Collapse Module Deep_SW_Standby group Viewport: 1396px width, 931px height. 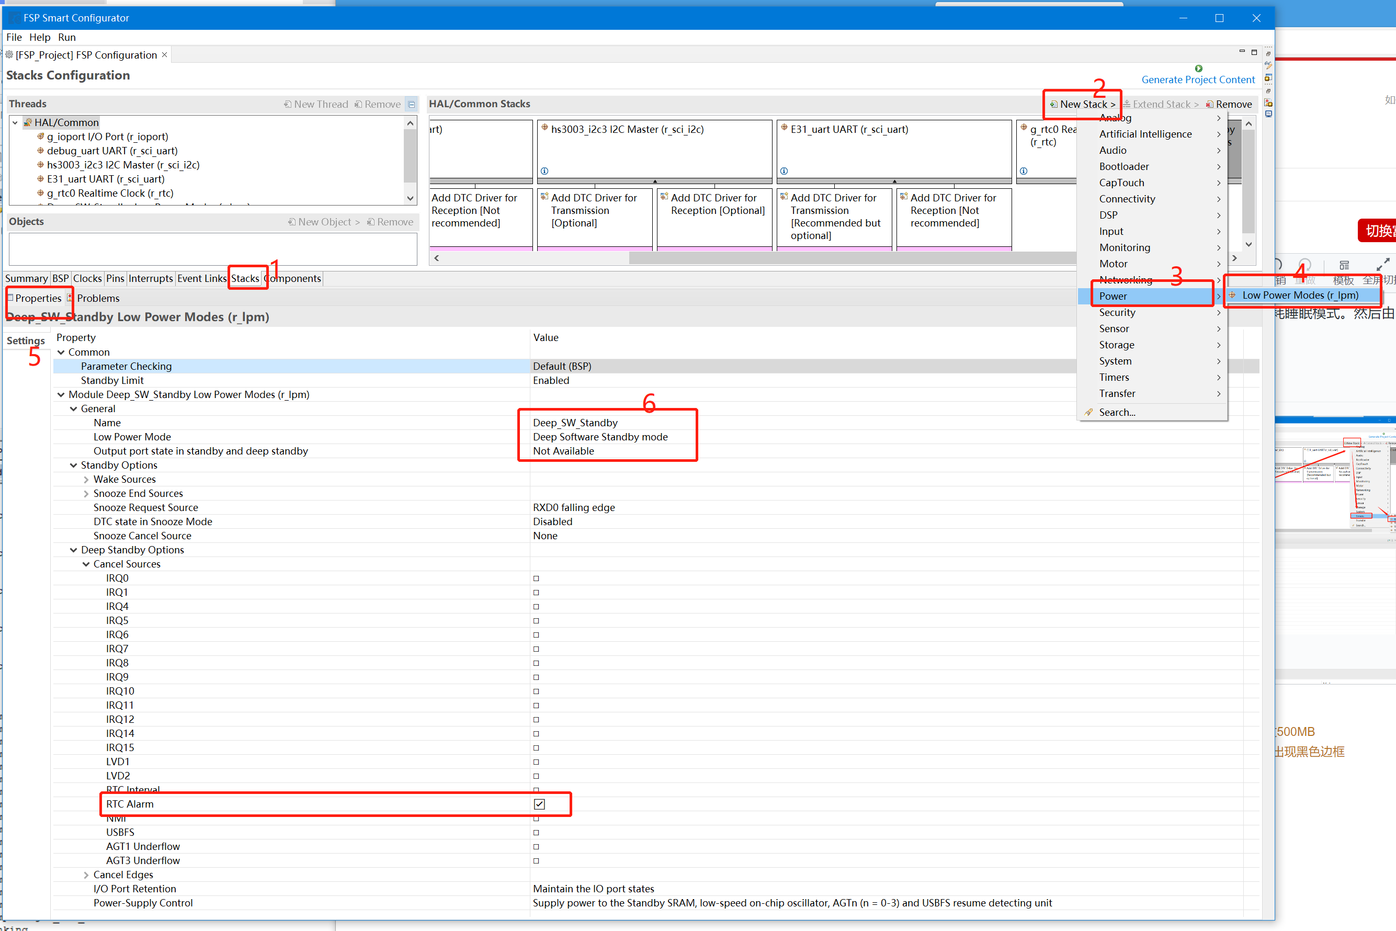tap(61, 394)
